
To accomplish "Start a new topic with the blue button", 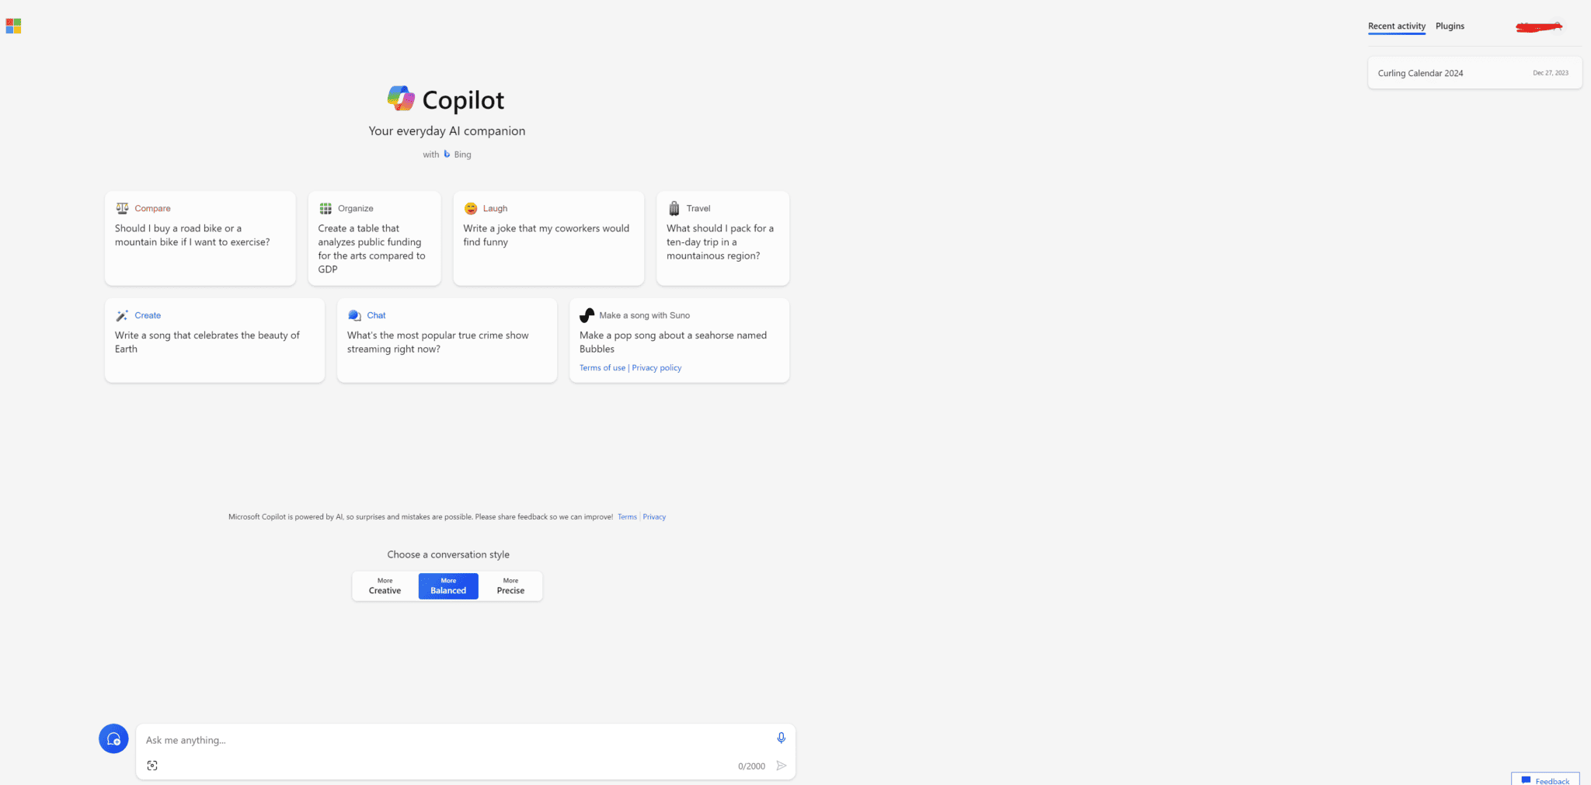I will coord(113,738).
